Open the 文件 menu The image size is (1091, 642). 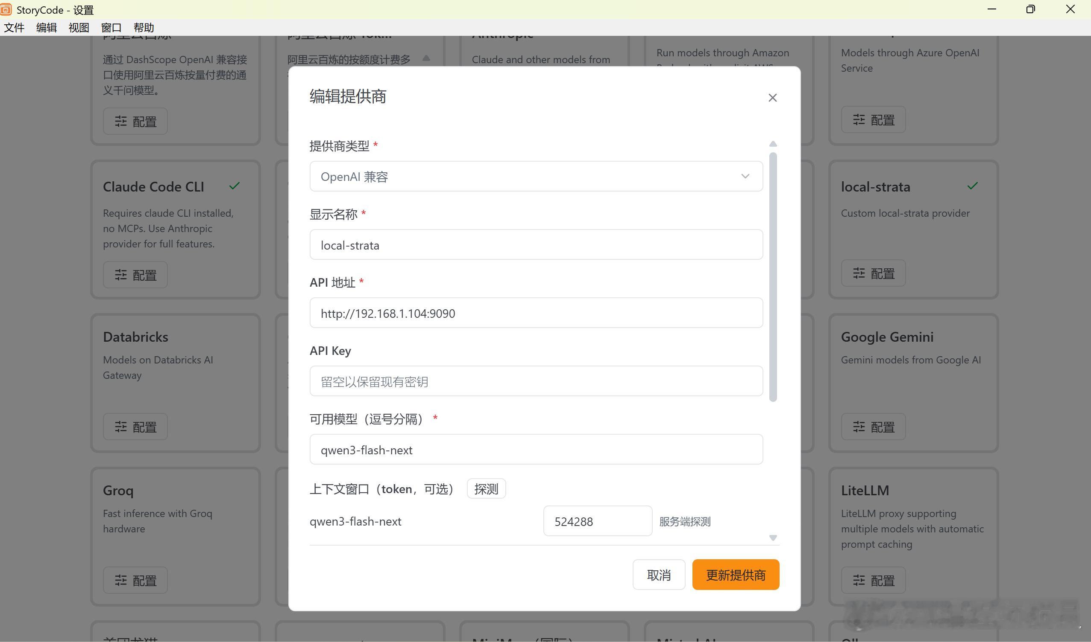point(14,28)
